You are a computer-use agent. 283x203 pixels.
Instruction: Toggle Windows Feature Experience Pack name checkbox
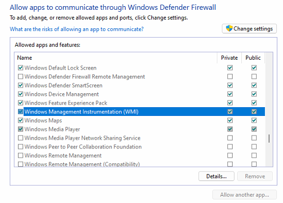click(x=21, y=103)
